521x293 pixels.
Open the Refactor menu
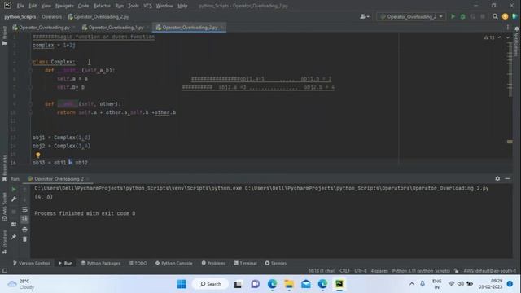[x=102, y=6]
